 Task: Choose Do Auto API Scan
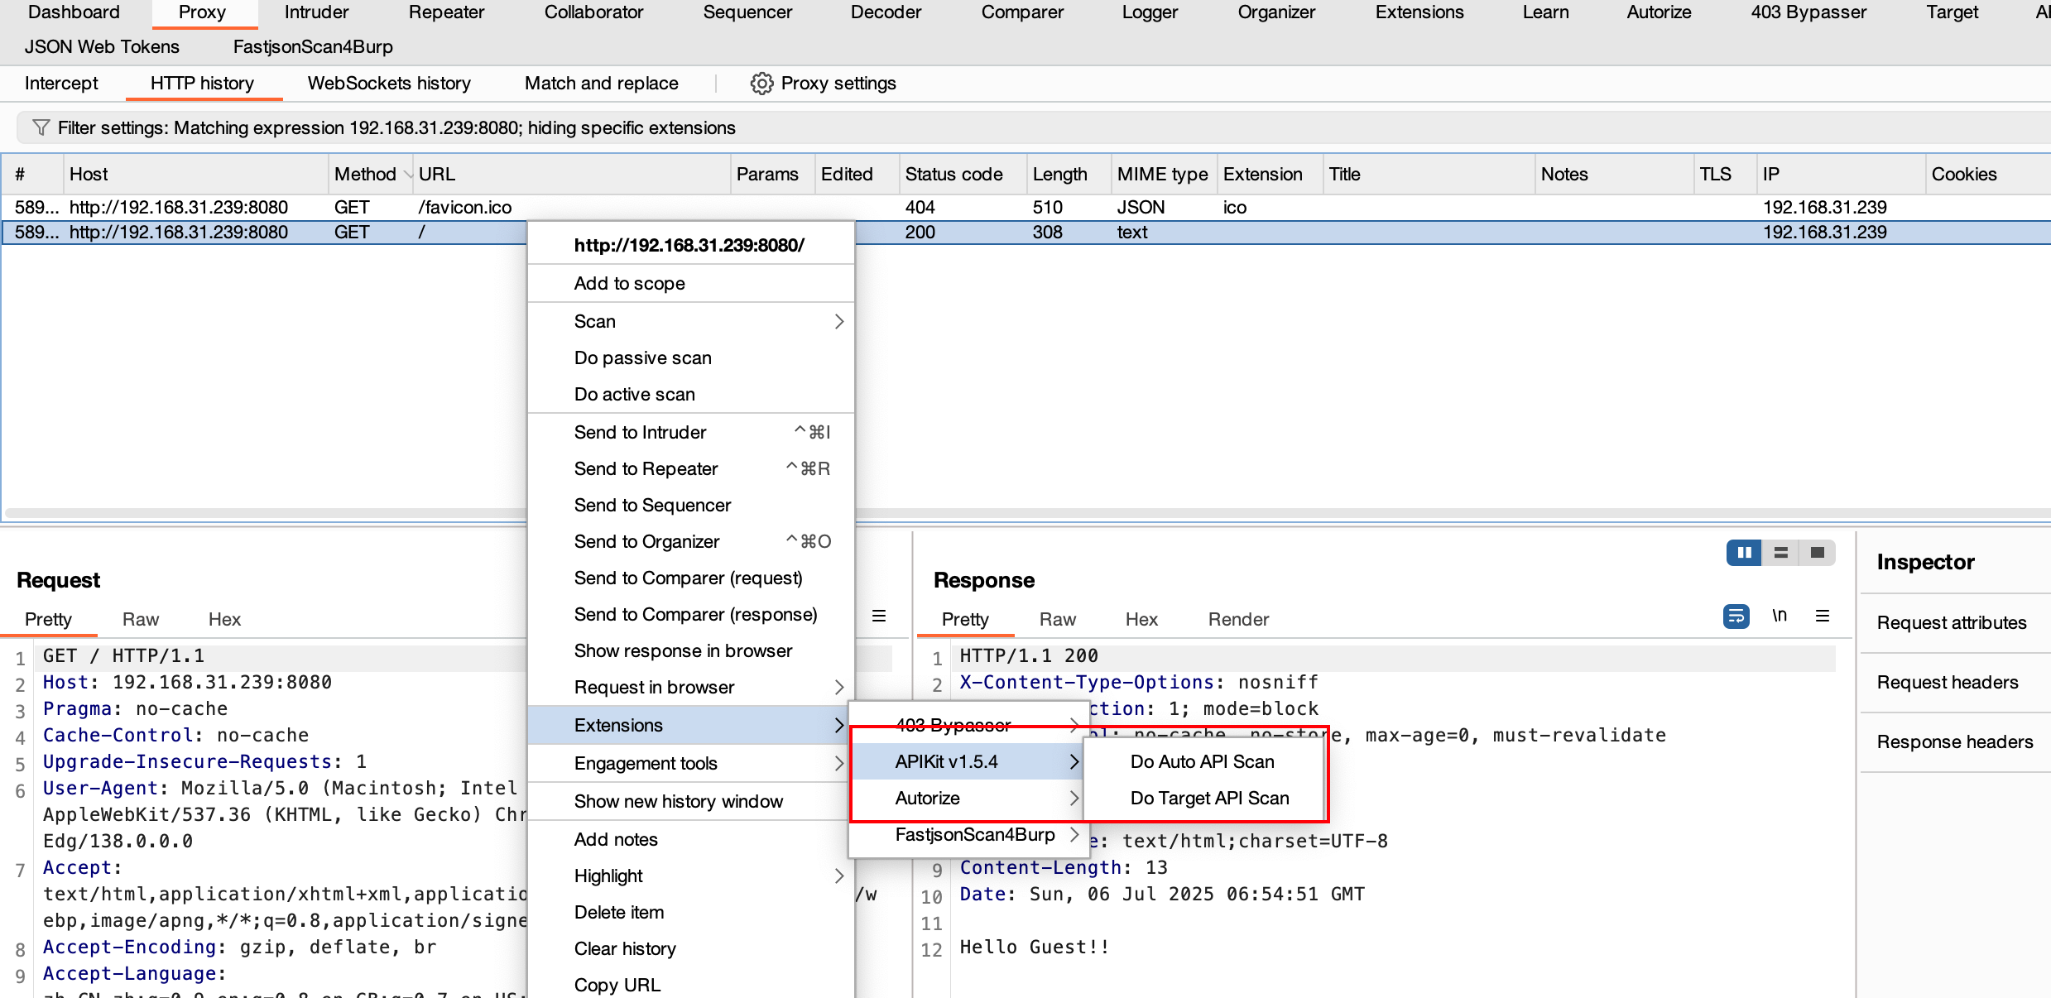(1203, 761)
